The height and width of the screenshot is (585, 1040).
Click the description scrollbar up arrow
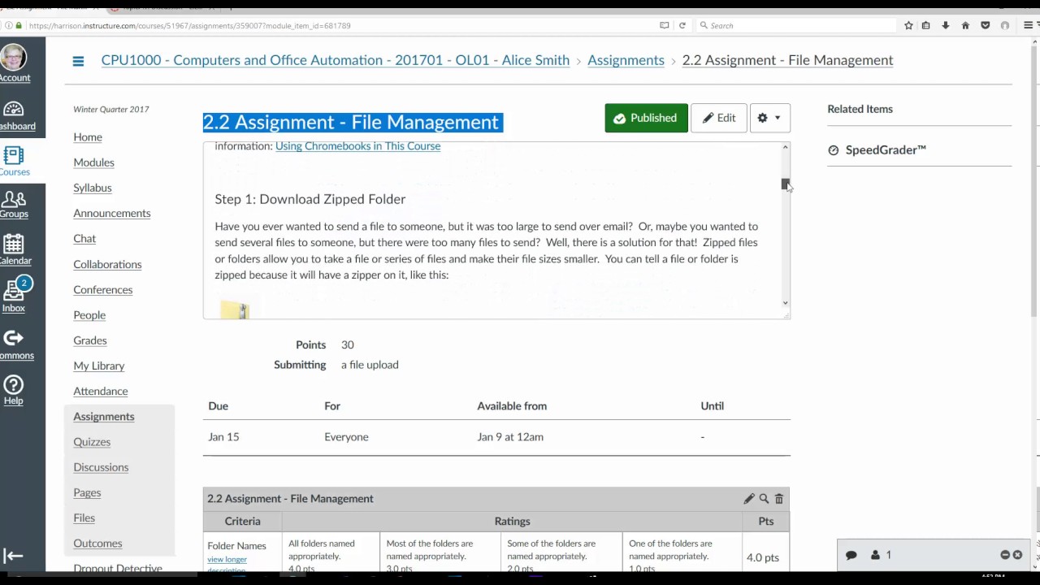[x=785, y=147]
